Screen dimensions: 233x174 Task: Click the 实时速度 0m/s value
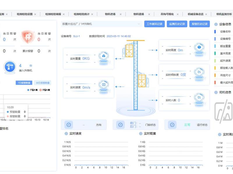point(86,88)
